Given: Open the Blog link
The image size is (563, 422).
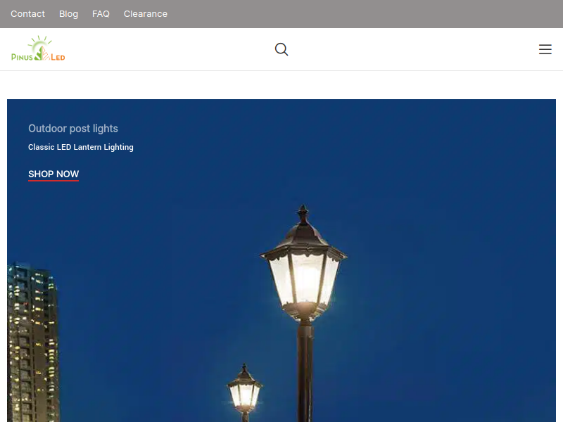Looking at the screenshot, I should pos(68,14).
